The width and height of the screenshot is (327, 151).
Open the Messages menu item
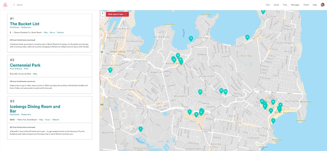tap(295, 5)
